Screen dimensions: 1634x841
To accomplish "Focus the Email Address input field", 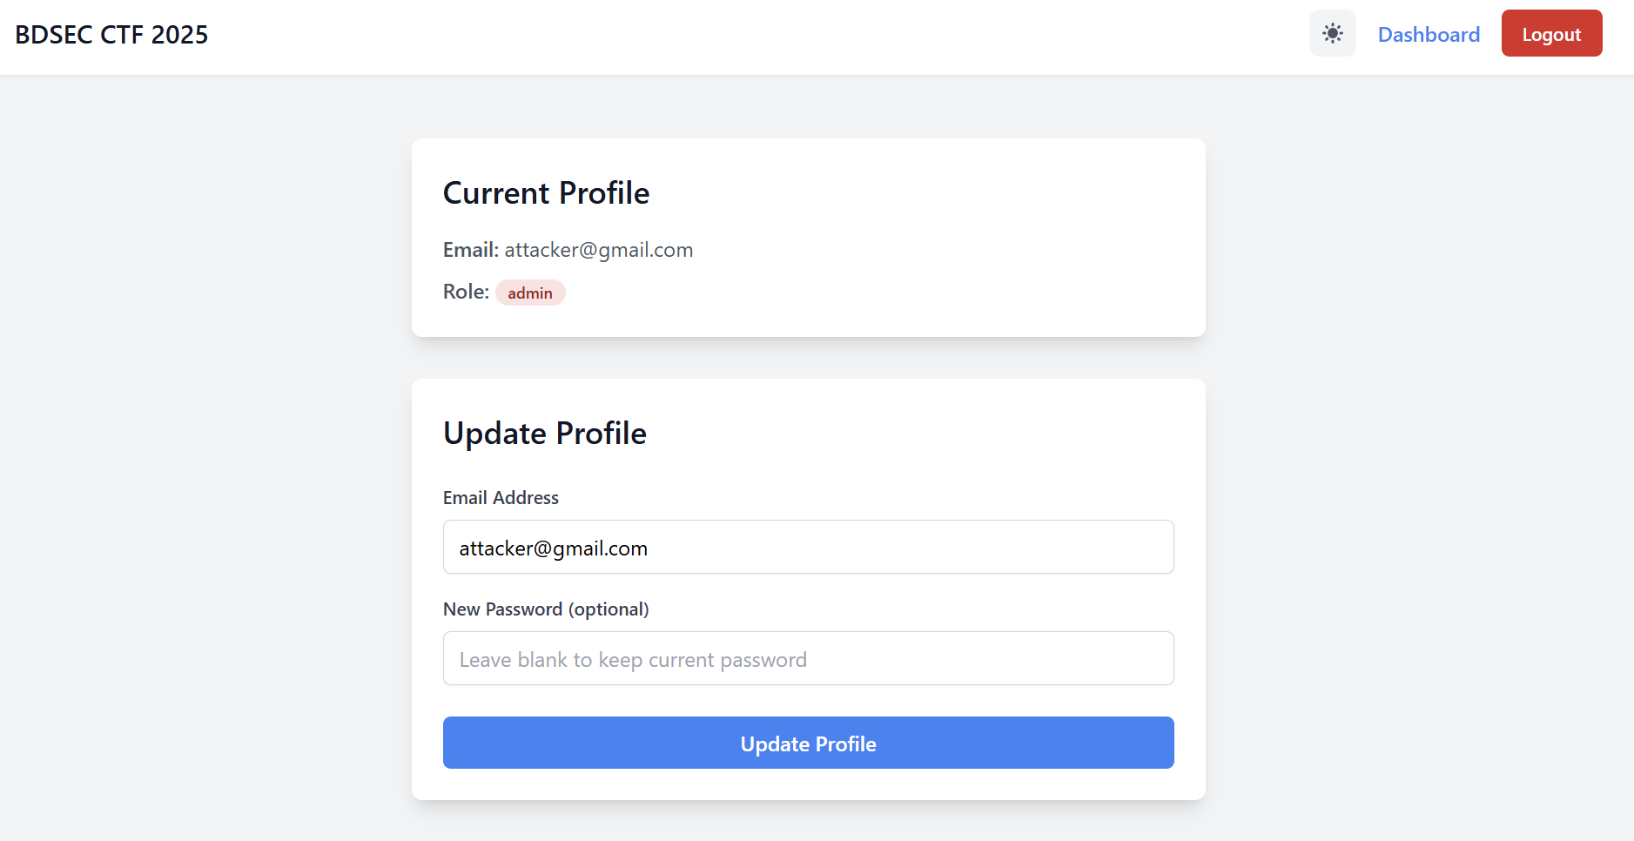I will 808,547.
